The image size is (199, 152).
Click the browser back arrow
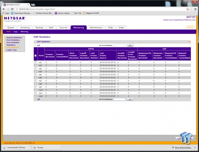point(4,9)
